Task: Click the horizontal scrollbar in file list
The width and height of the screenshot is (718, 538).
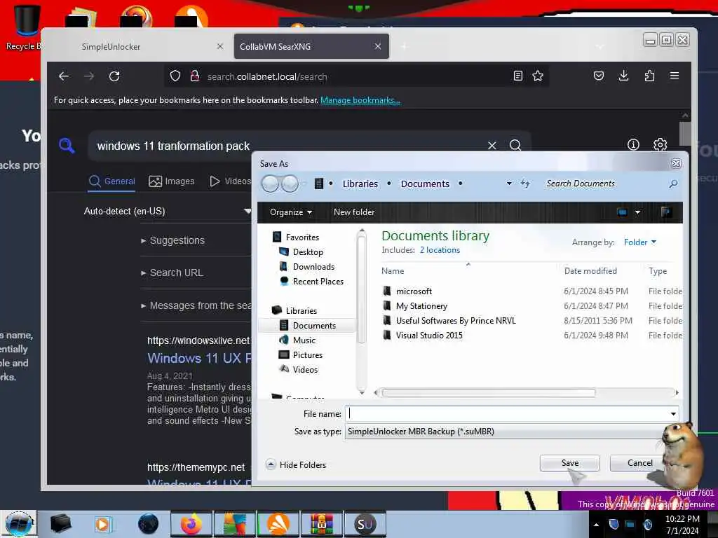Action: 488,392
